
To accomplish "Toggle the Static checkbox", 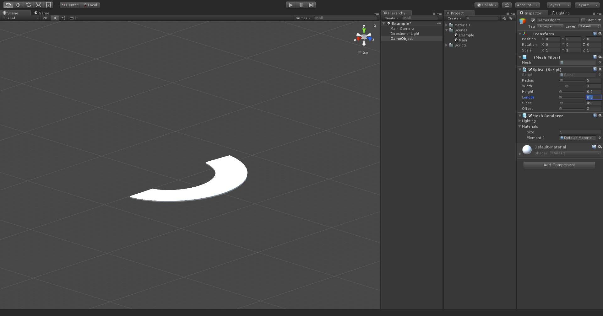I will [x=583, y=20].
